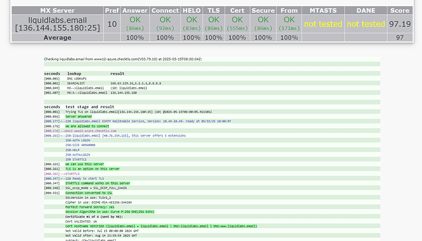422x241 pixels.
Task: Select the "-->EHLO www12-azure.checktls.com" line
Action: 88,131
